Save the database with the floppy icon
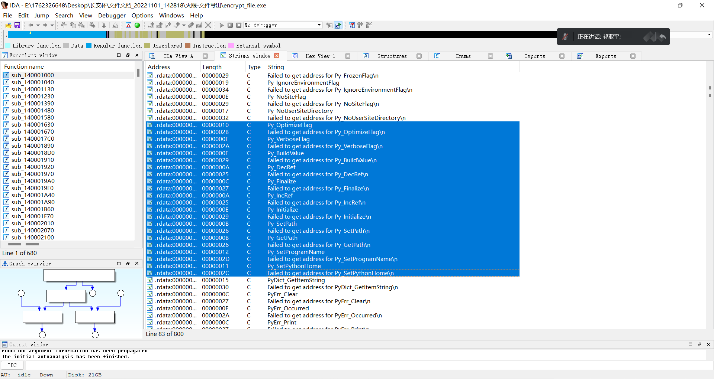 pos(17,25)
